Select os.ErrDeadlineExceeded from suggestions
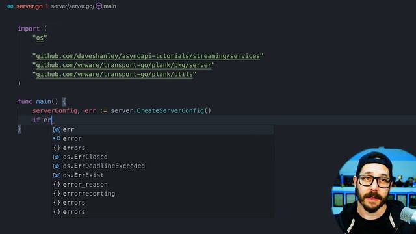The height and width of the screenshot is (234, 416). click(x=162, y=166)
